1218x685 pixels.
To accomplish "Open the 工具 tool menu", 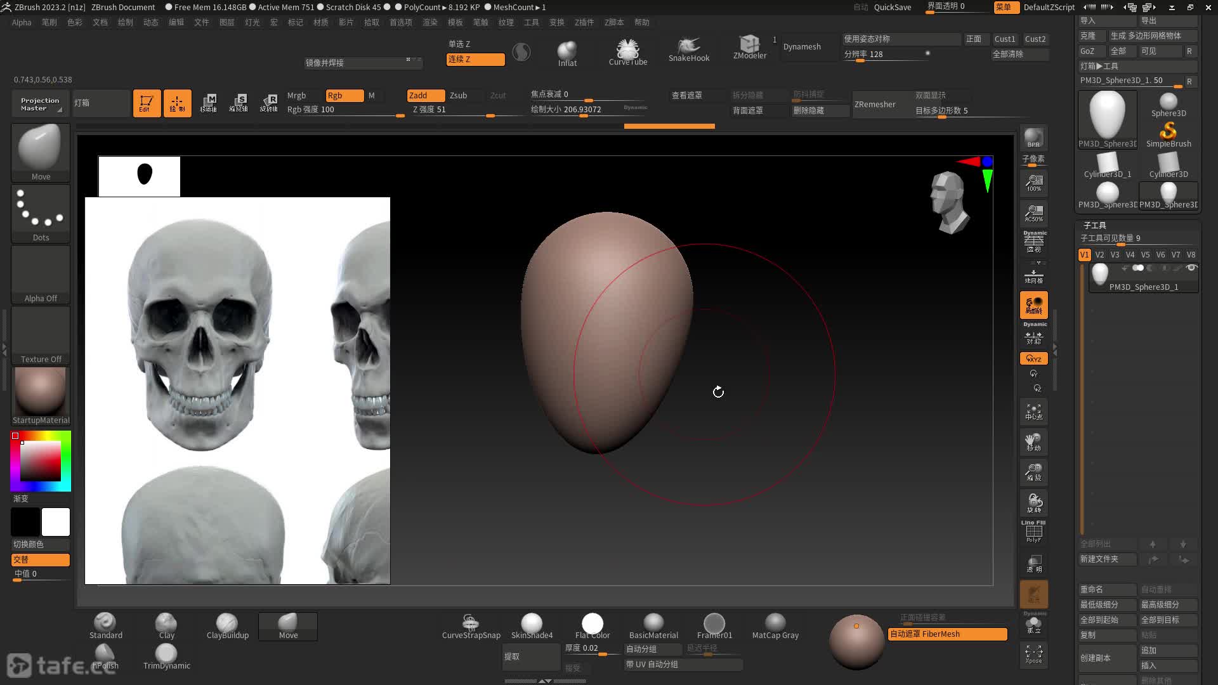I will tap(532, 22).
